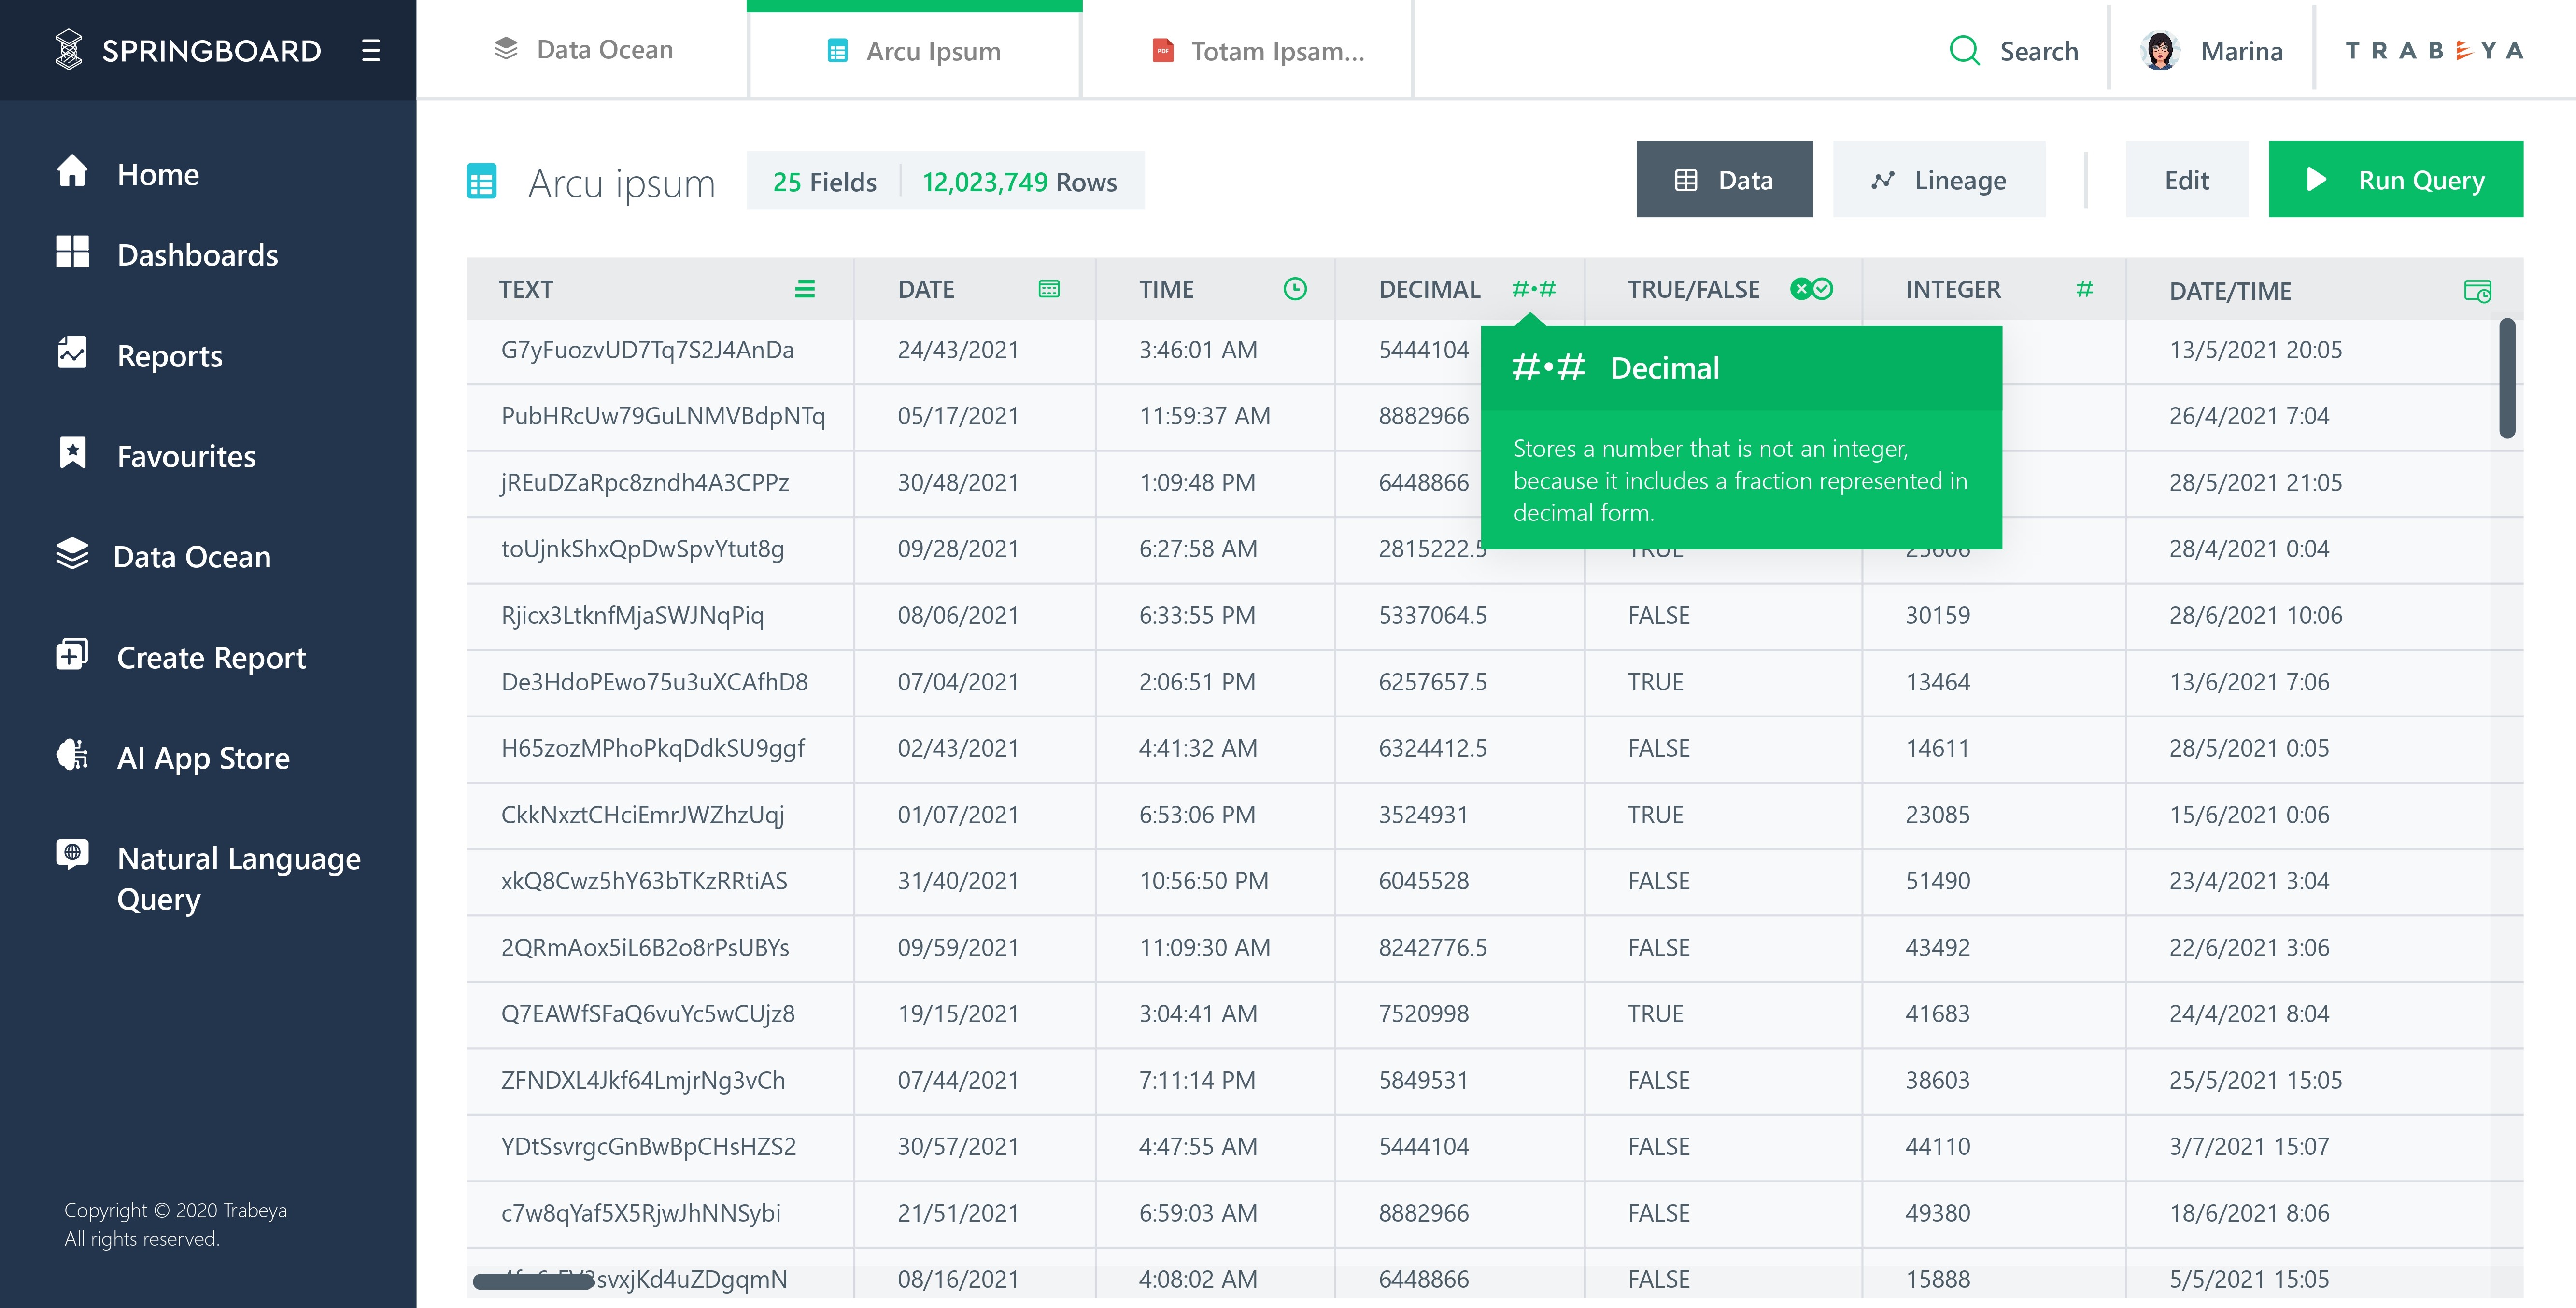Click the INTEGER column hash icon

click(x=2085, y=289)
